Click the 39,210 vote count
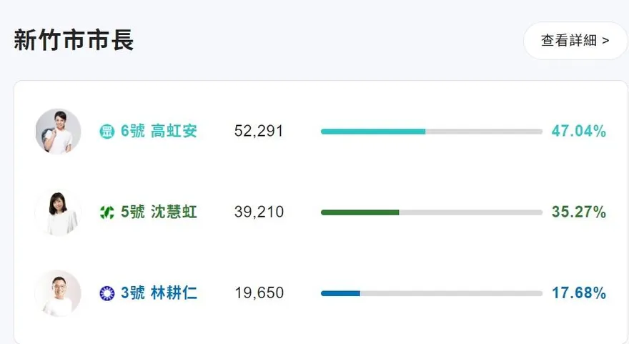Image resolution: width=629 pixels, height=344 pixels. click(259, 212)
